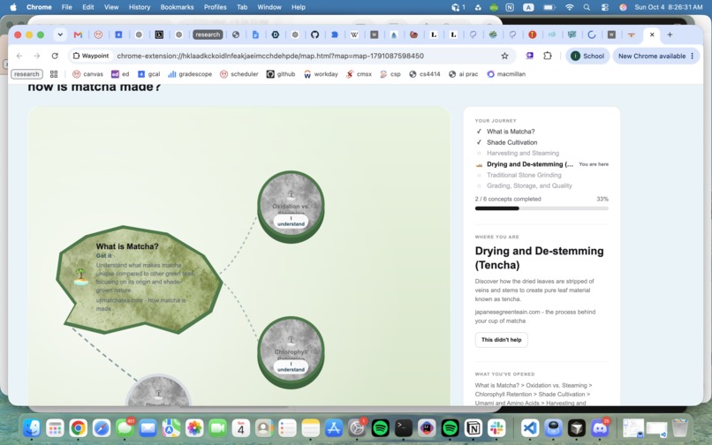Open the tab search dropdown arrow
Screen dimensions: 712x445
pyautogui.click(x=60, y=34)
